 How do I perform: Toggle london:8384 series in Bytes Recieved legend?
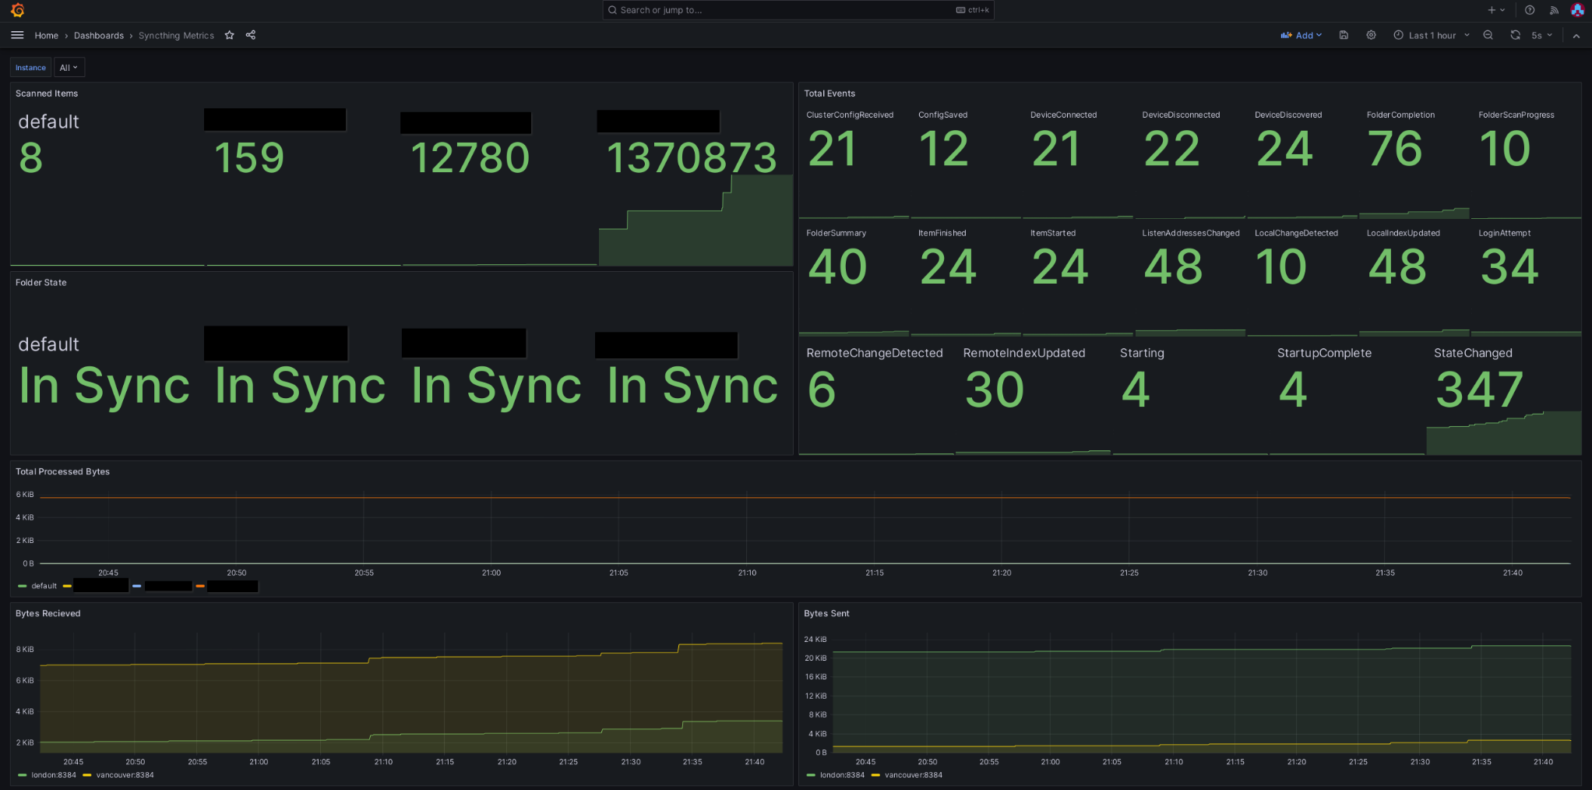(x=53, y=775)
